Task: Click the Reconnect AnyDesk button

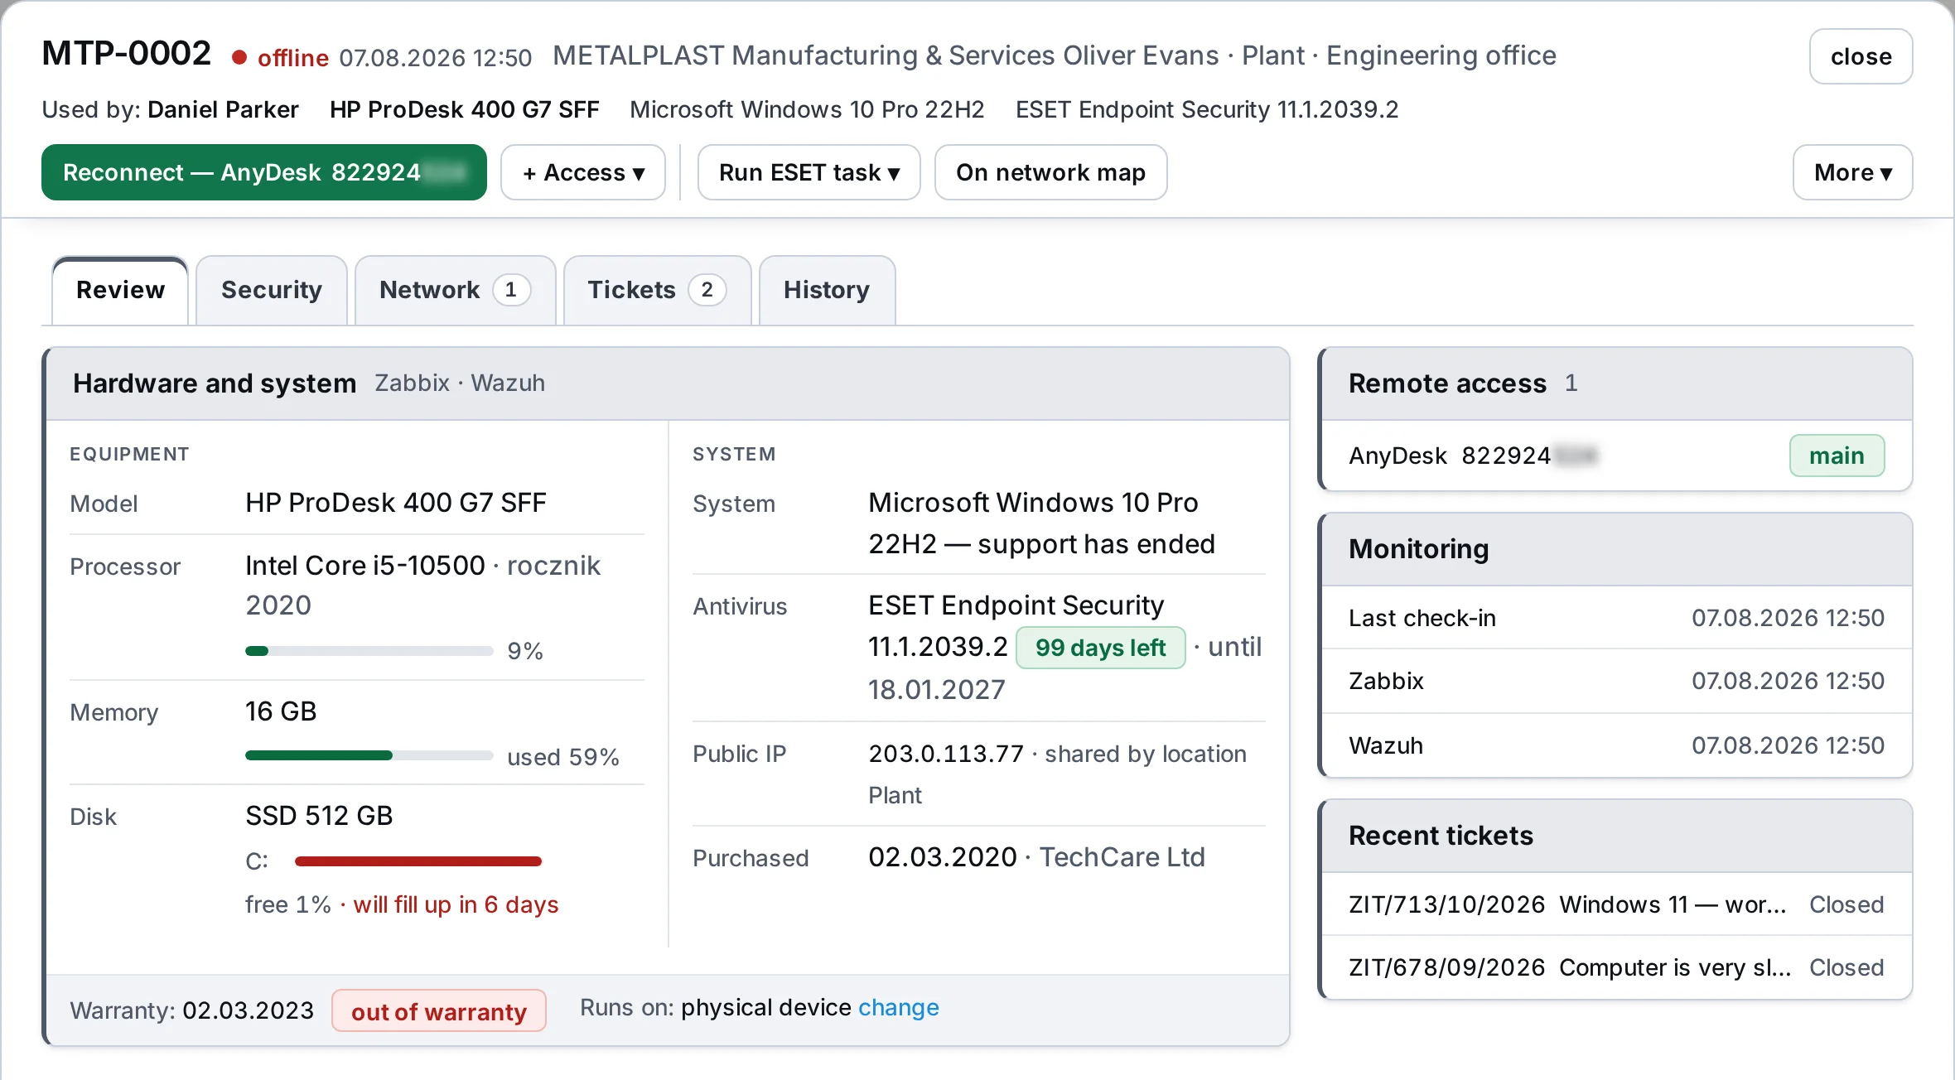Action: [x=264, y=172]
